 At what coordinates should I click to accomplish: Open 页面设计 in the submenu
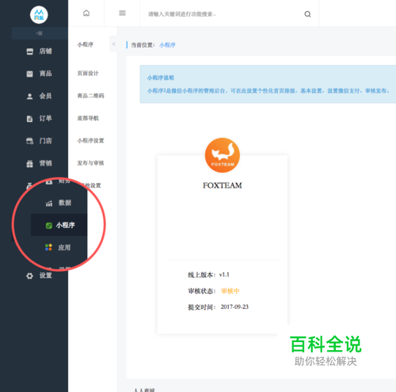click(x=88, y=73)
